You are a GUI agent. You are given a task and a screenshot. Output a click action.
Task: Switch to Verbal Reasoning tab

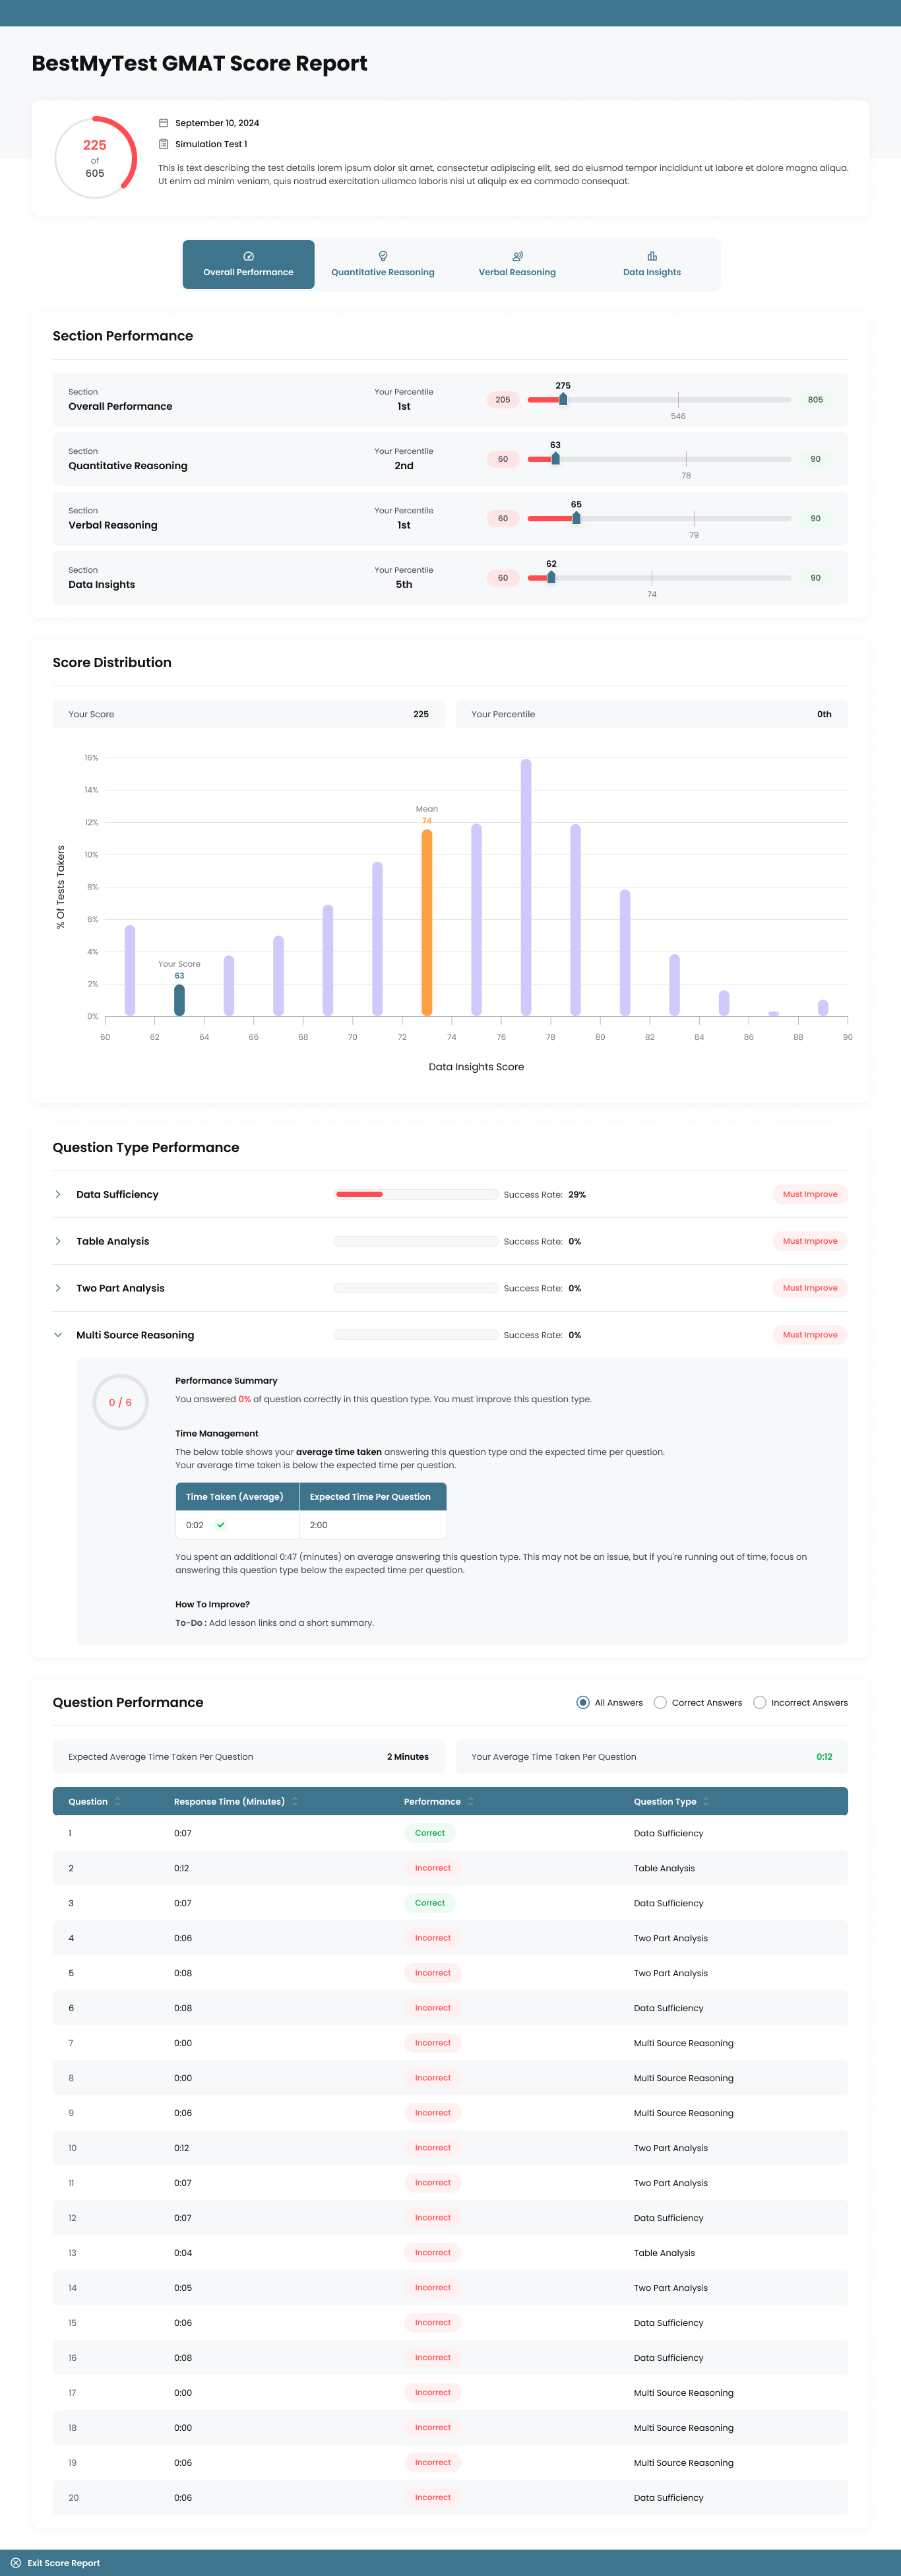pos(517,264)
